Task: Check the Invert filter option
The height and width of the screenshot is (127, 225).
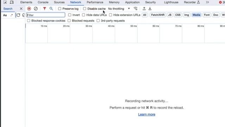Action: pyautogui.click(x=70, y=15)
